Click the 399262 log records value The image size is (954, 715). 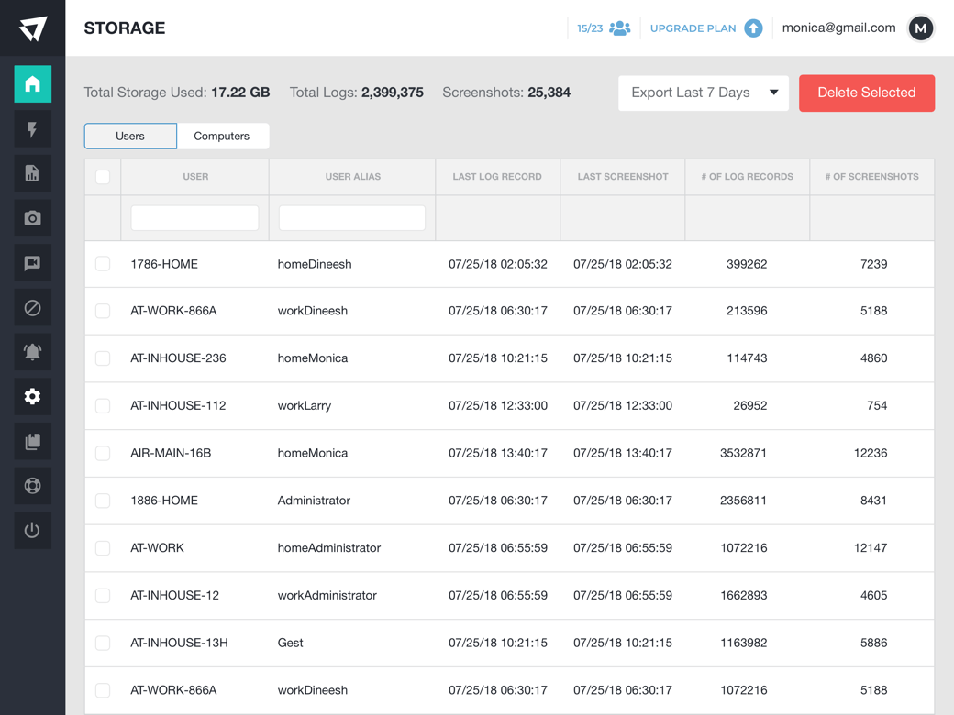click(747, 264)
